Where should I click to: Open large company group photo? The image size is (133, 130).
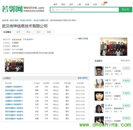point(114,47)
